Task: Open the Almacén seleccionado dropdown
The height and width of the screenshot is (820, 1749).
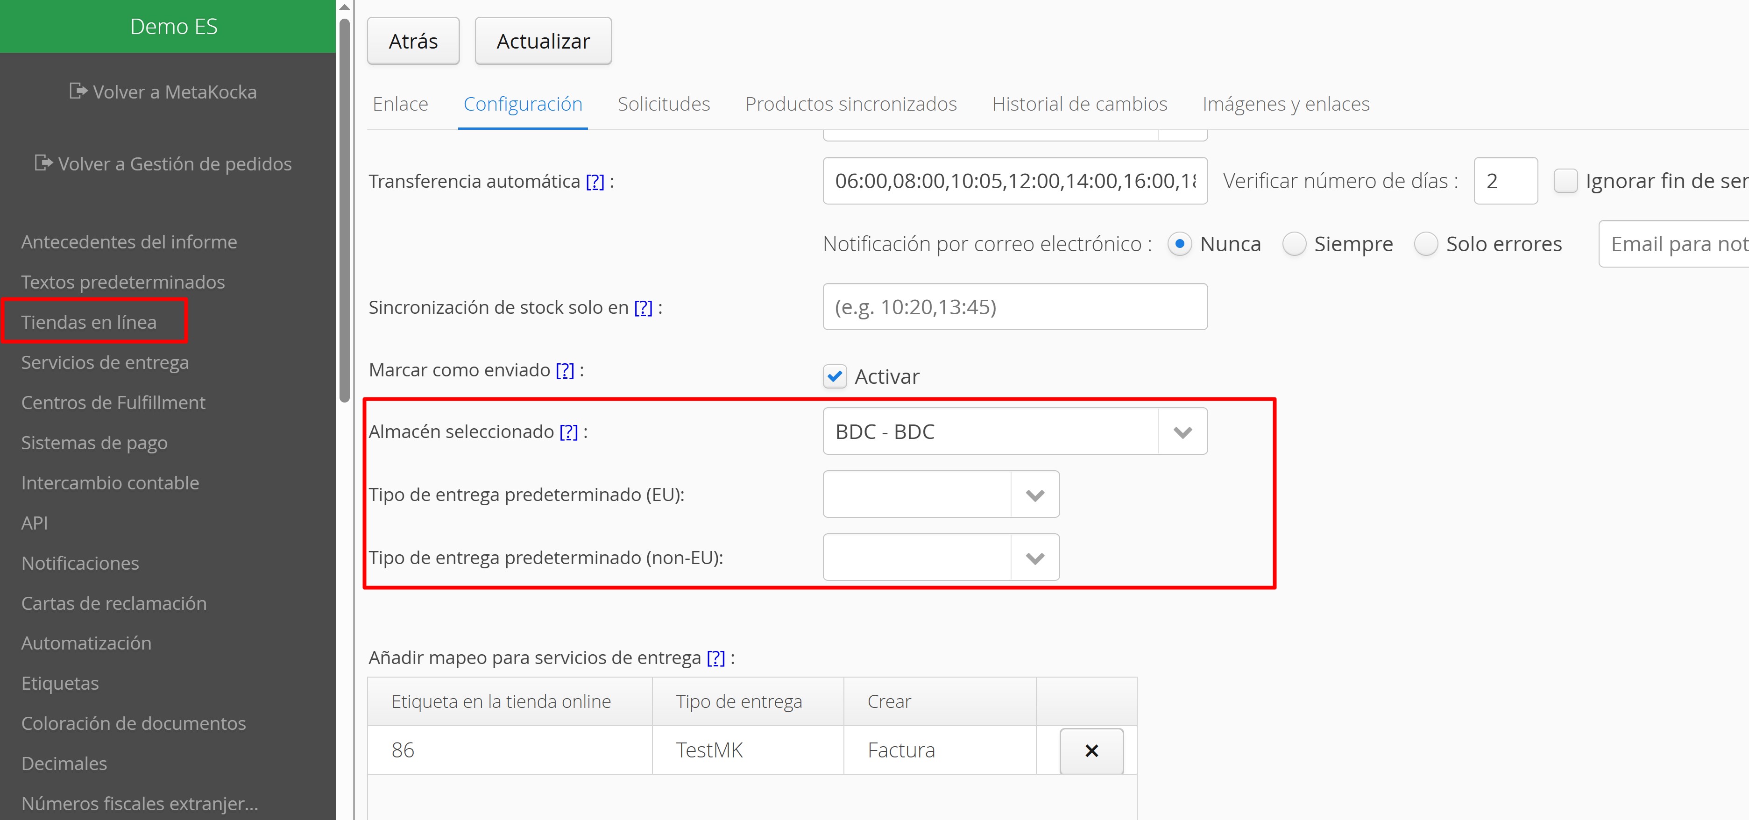Action: pyautogui.click(x=1183, y=432)
